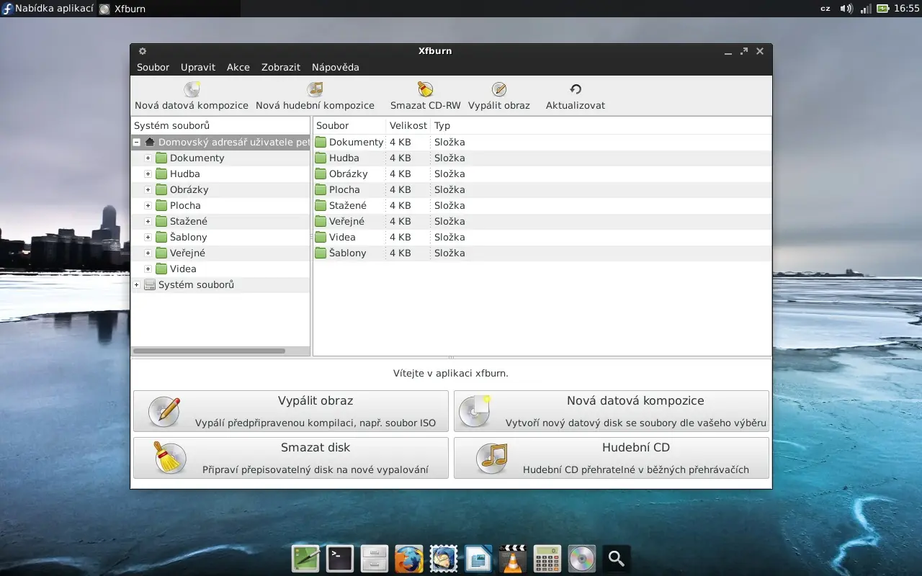Collapse the Domovský adresář tree node
Viewport: 922px width, 576px height.
click(137, 142)
